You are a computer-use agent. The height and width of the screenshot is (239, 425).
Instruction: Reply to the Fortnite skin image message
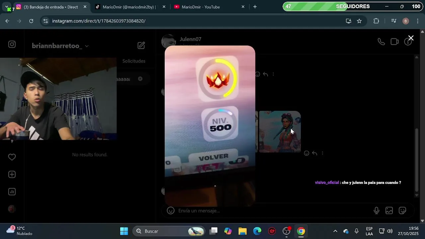pos(314,153)
